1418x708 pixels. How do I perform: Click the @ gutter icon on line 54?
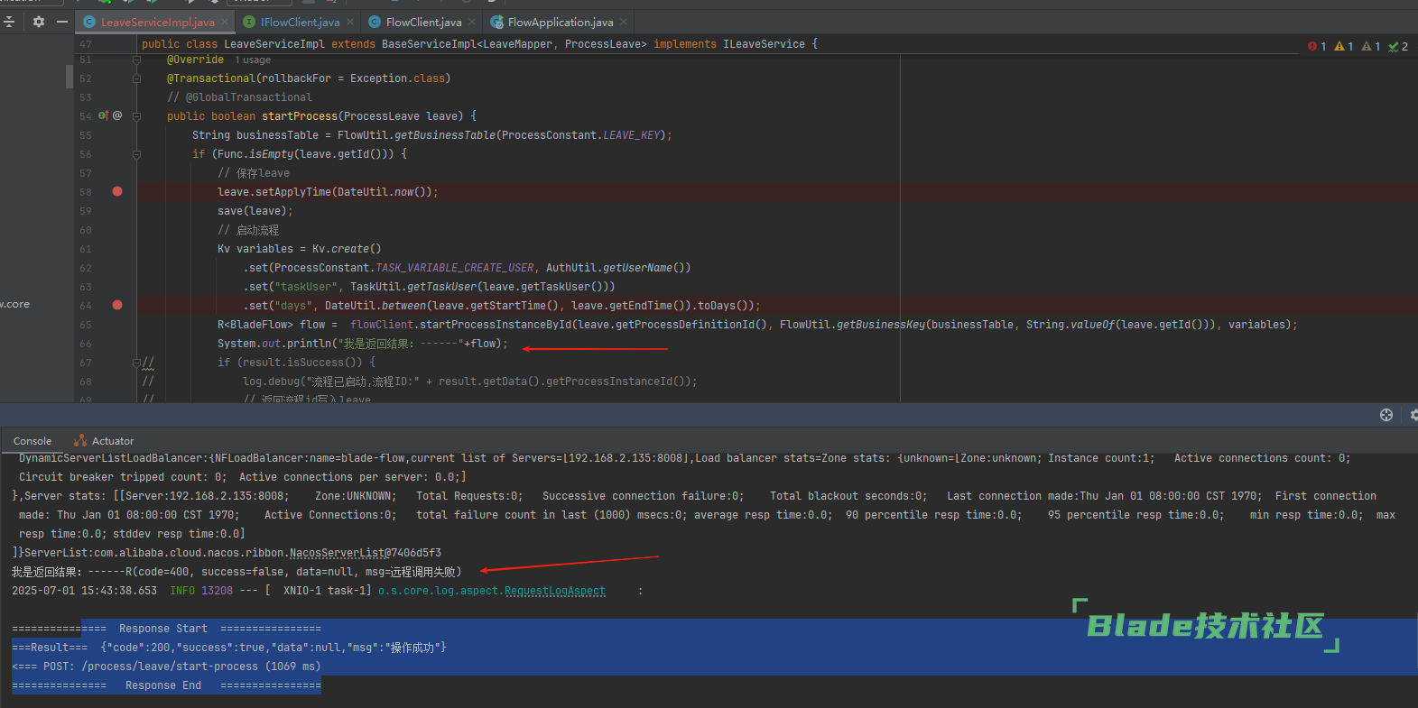117,115
